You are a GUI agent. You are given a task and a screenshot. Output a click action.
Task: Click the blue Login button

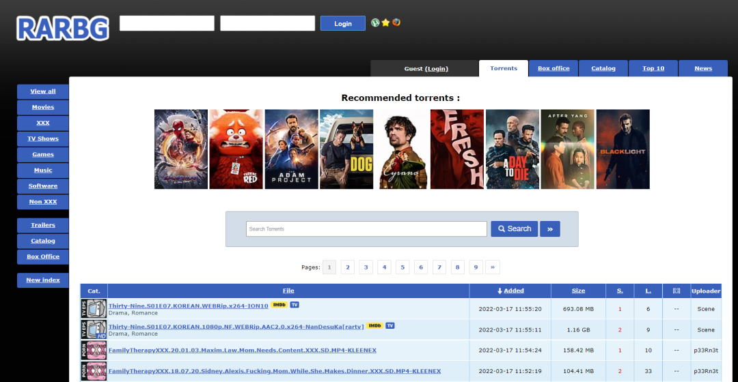(x=342, y=23)
